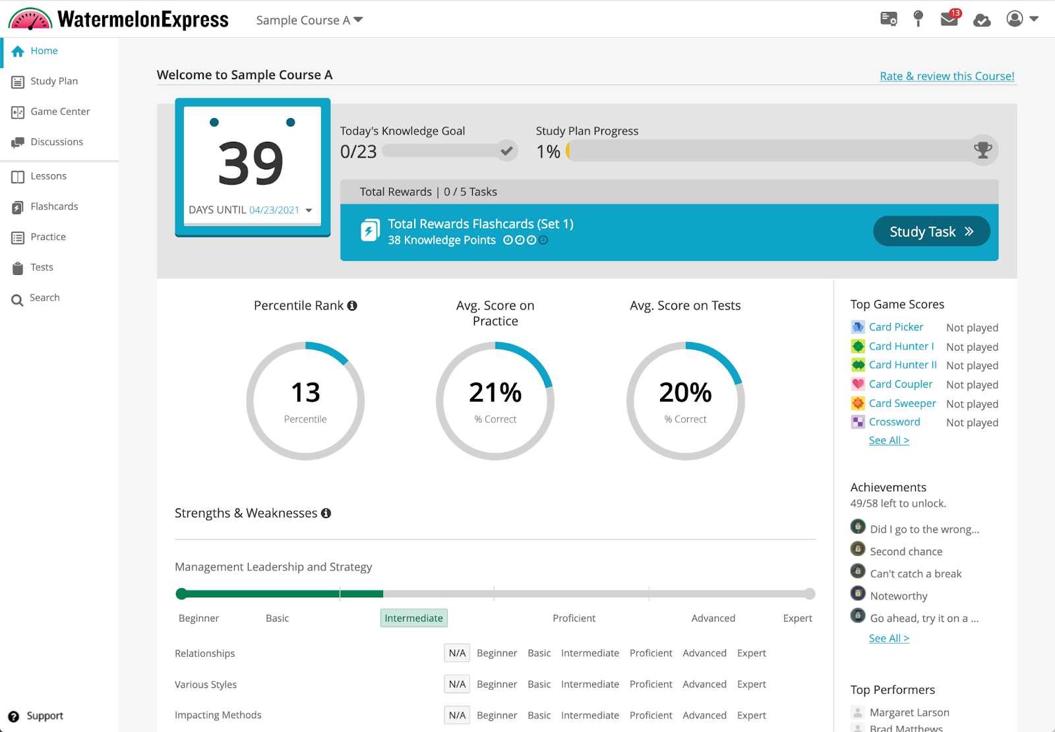Click the N/A level for Various Styles
The image size is (1055, 732).
[457, 685]
